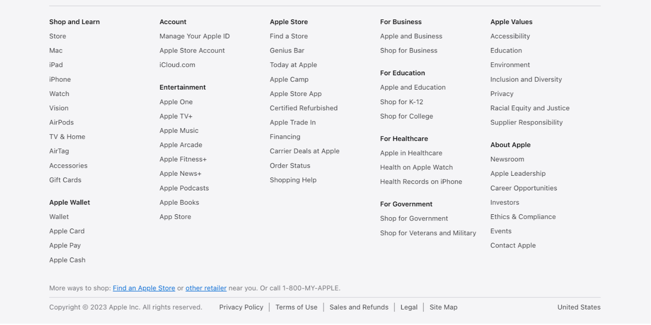Open Certified Refurbished link
Screen dimensions: 651x325
304,108
